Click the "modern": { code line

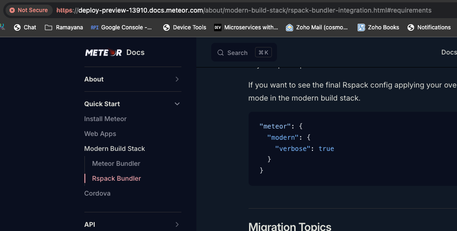pyautogui.click(x=289, y=137)
